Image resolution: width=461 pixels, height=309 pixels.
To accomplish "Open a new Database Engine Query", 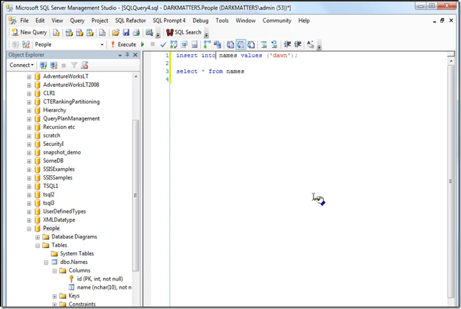I will (x=56, y=32).
